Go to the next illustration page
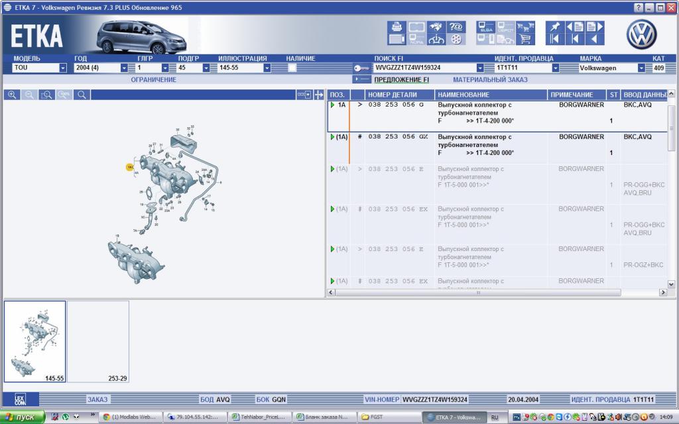Image resolution: width=679 pixels, height=424 pixels. click(595, 26)
